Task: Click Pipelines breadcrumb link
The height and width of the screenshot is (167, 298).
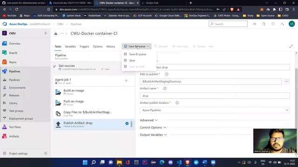Action: [x=76, y=24]
